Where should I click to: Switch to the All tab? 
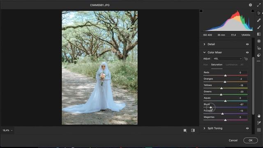point(242,65)
